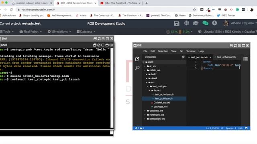This screenshot has height=144, width=257.
Task: Open the green chat bubbles icon
Action: tap(205, 23)
